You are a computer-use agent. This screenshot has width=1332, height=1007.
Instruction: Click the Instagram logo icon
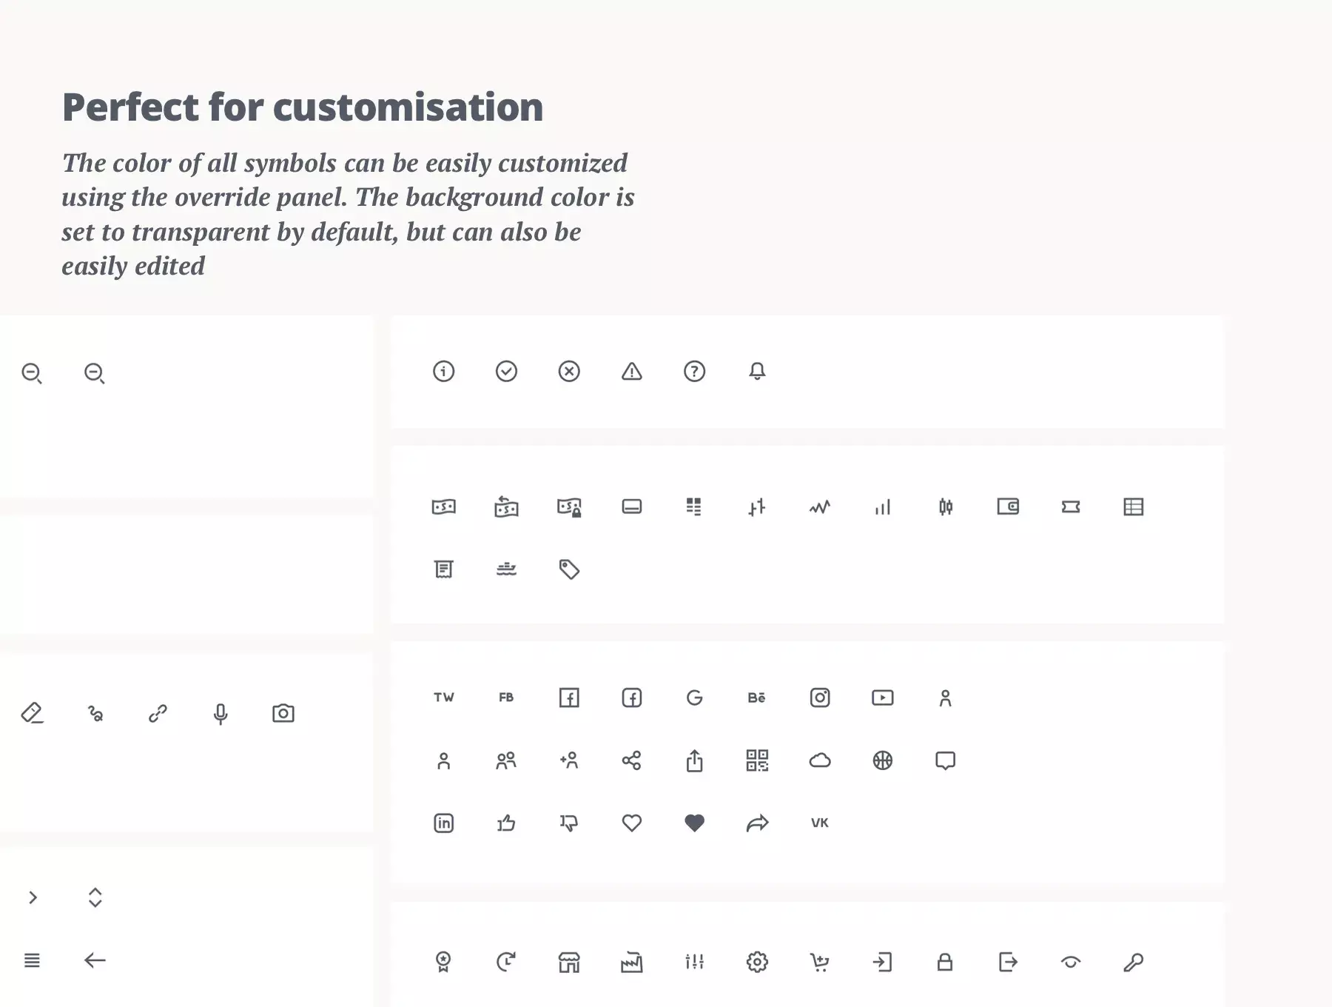(820, 697)
